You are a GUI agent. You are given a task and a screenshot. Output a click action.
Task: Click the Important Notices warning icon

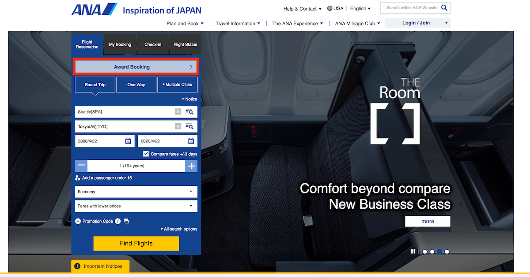click(77, 266)
